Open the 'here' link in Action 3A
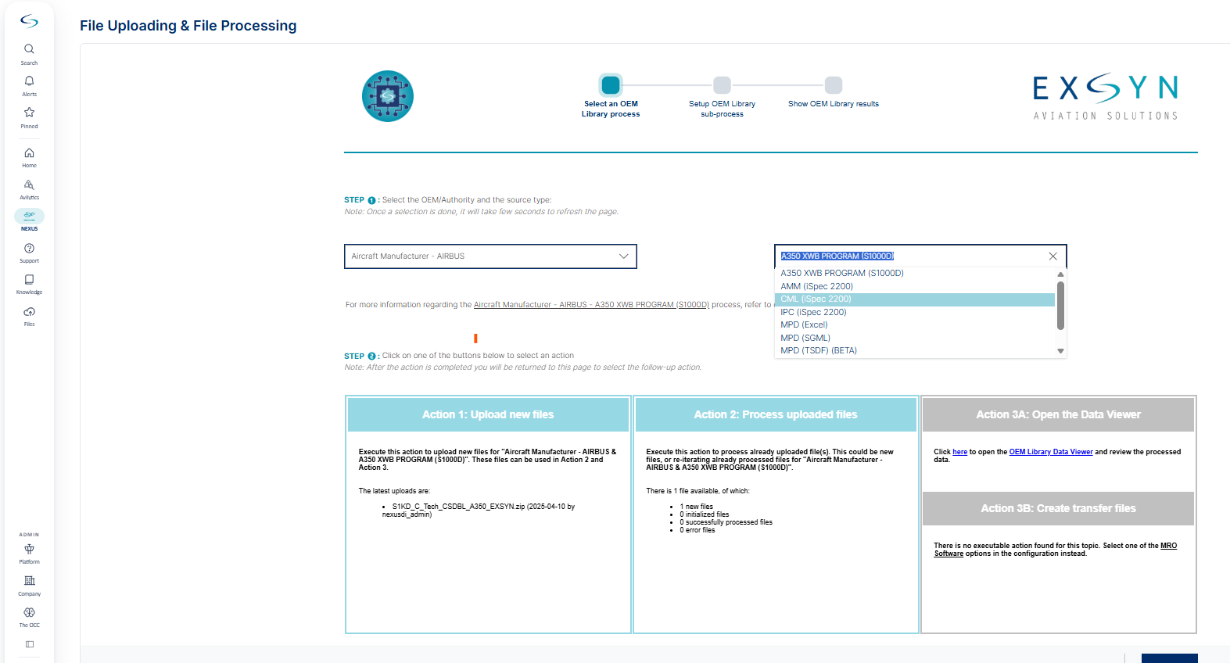The width and height of the screenshot is (1230, 663). coord(960,452)
